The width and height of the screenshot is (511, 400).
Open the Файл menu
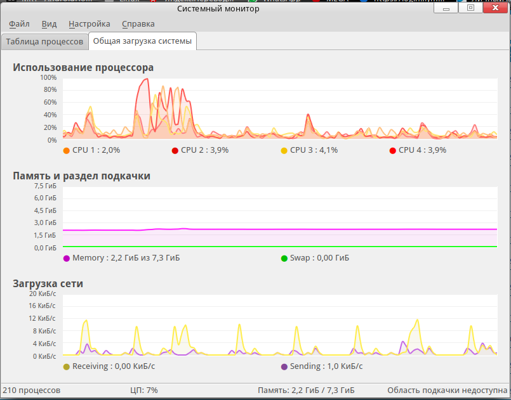click(x=19, y=24)
